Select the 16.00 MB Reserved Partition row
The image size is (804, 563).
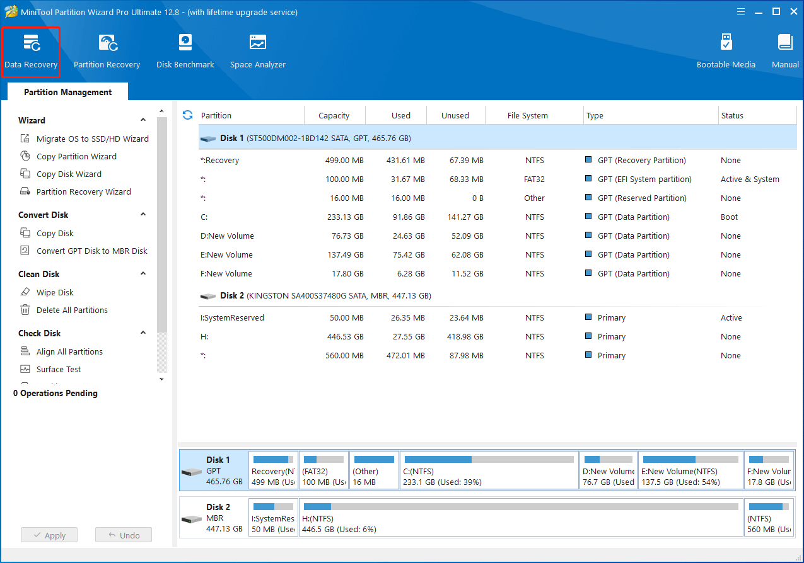(498, 198)
